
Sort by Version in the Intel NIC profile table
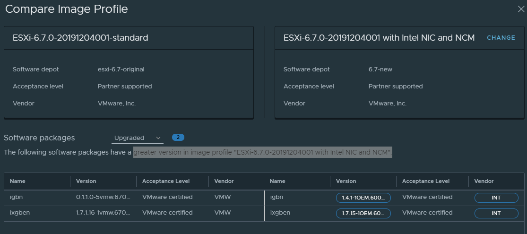pos(346,181)
